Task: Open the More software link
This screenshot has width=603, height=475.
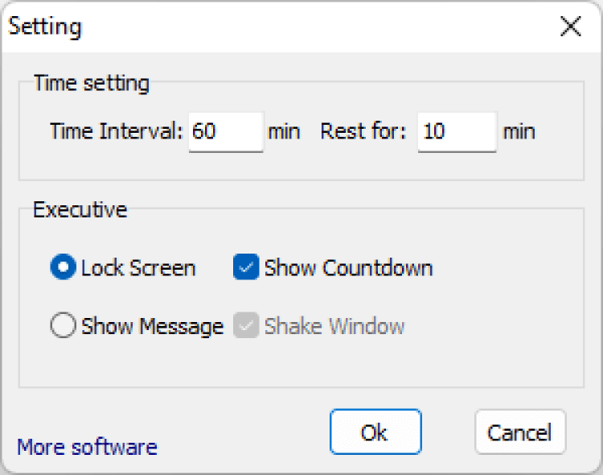Action: click(87, 447)
